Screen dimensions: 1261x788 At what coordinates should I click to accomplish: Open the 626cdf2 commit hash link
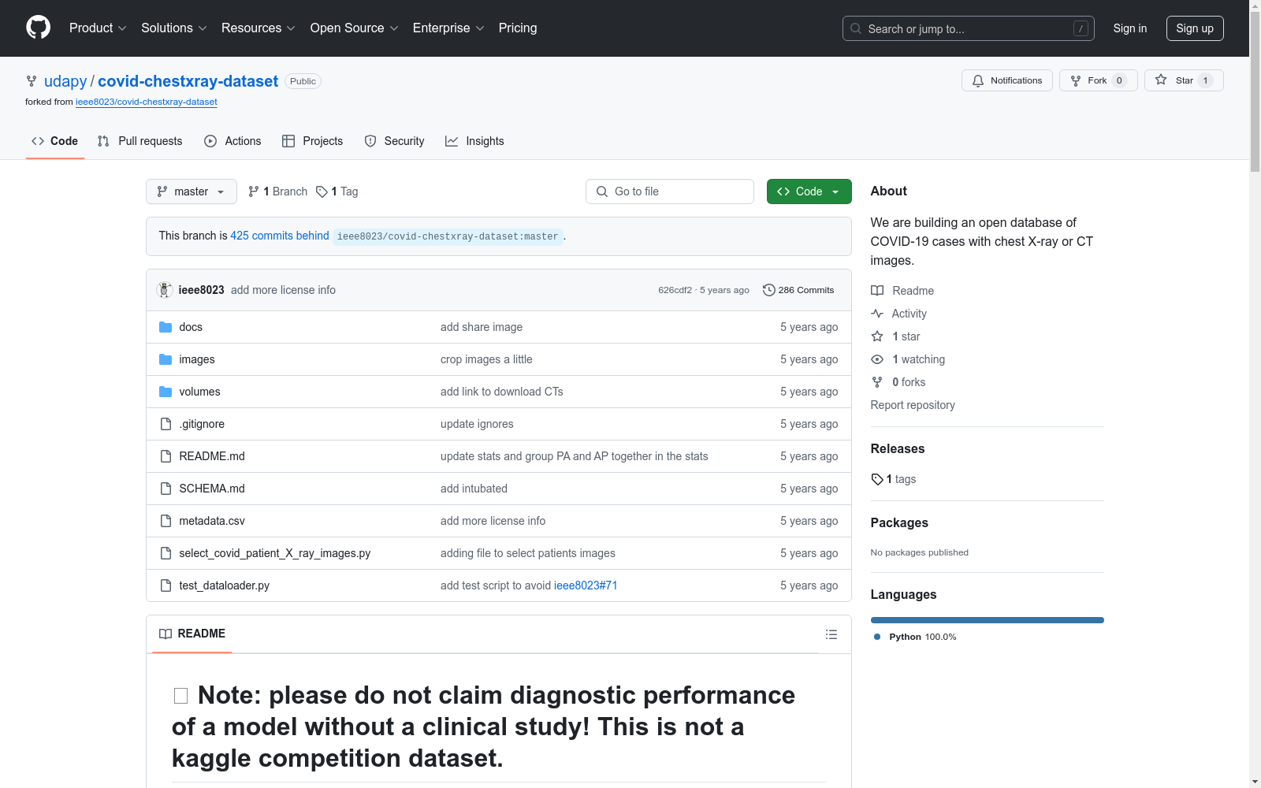tap(675, 290)
